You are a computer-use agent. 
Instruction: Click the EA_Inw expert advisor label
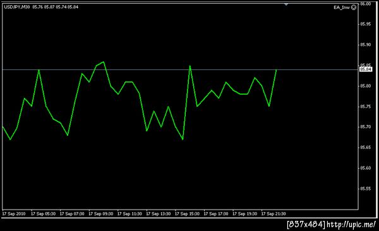point(342,8)
